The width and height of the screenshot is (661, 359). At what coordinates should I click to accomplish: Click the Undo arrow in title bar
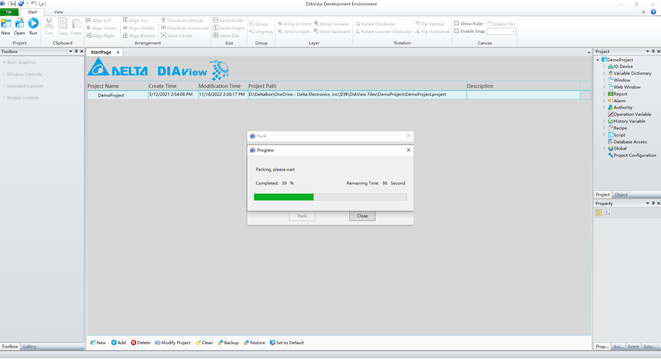pyautogui.click(x=33, y=3)
